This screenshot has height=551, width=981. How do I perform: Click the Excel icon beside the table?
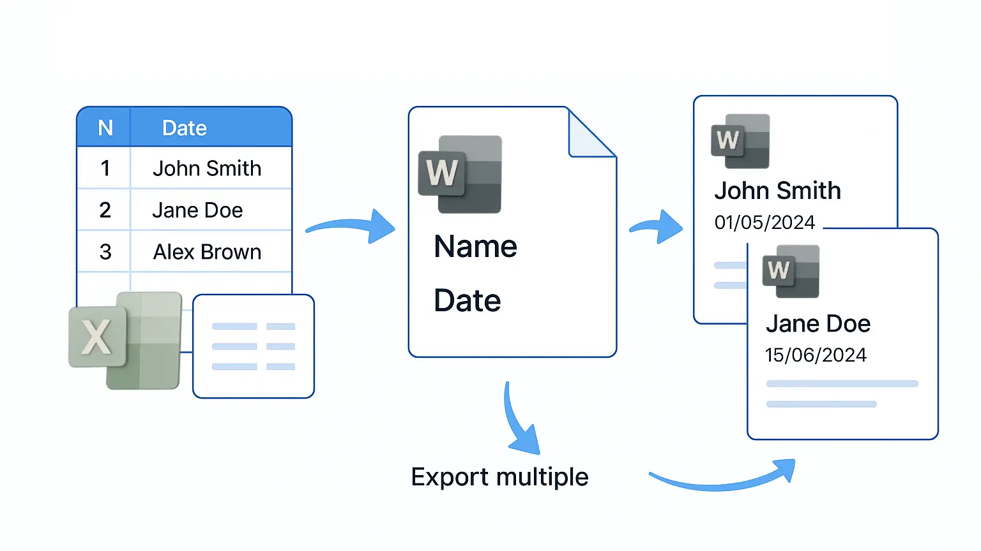pyautogui.click(x=125, y=341)
